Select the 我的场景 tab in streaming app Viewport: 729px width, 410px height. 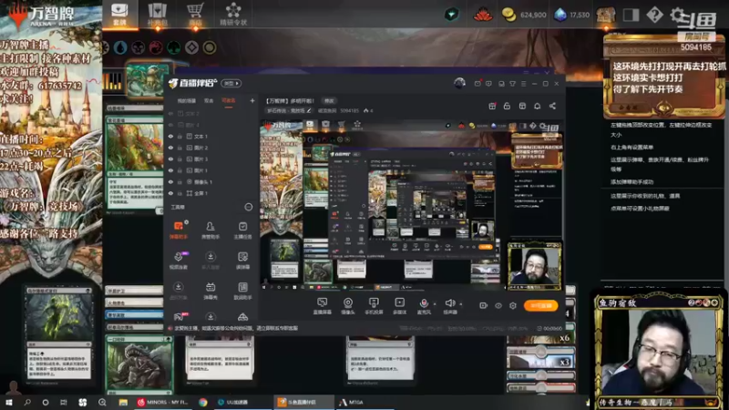click(x=187, y=100)
